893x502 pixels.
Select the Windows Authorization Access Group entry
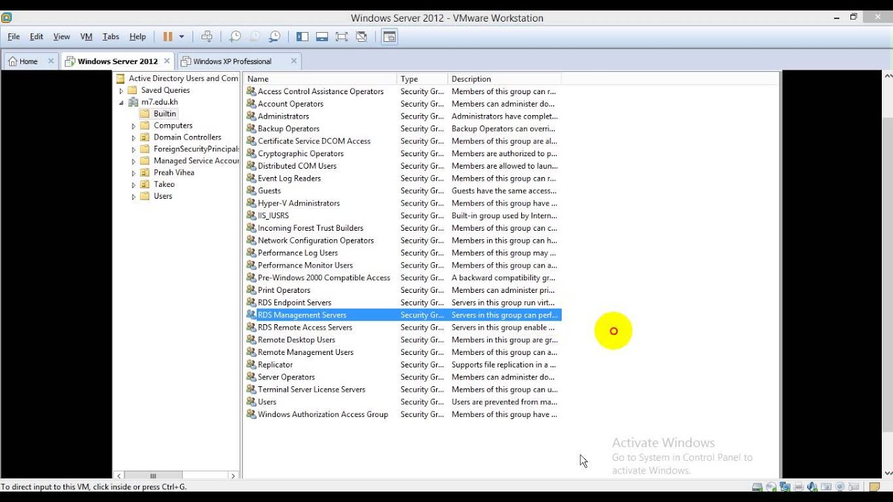(403, 415)
